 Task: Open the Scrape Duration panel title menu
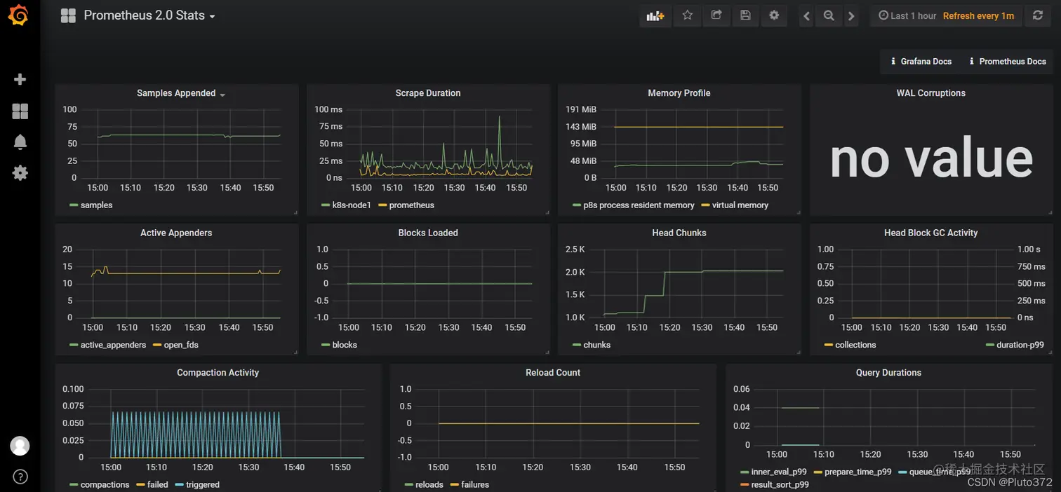coord(428,93)
